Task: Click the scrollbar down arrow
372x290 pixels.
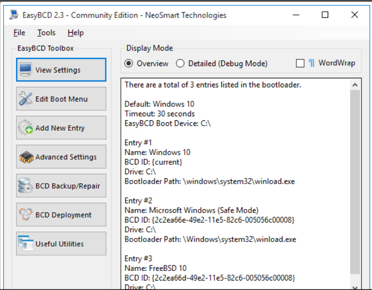Action: (x=355, y=287)
